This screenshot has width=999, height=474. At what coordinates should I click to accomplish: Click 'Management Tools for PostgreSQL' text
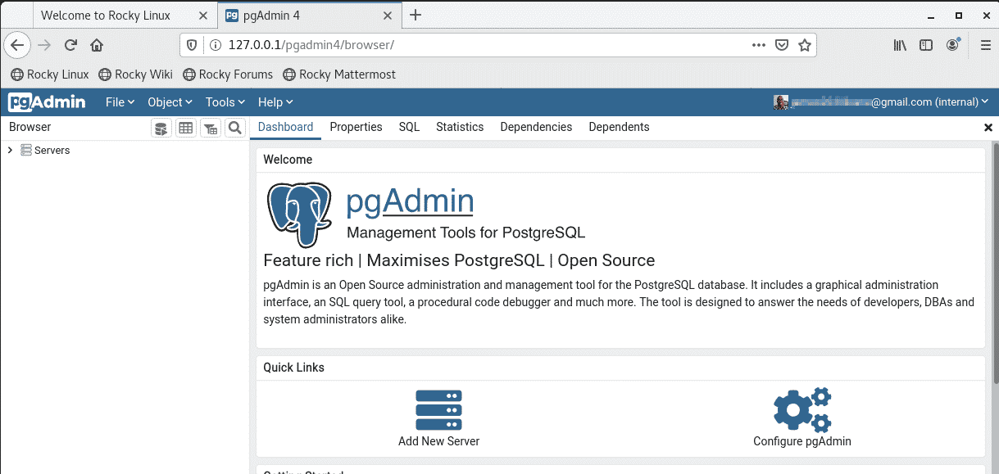[465, 232]
